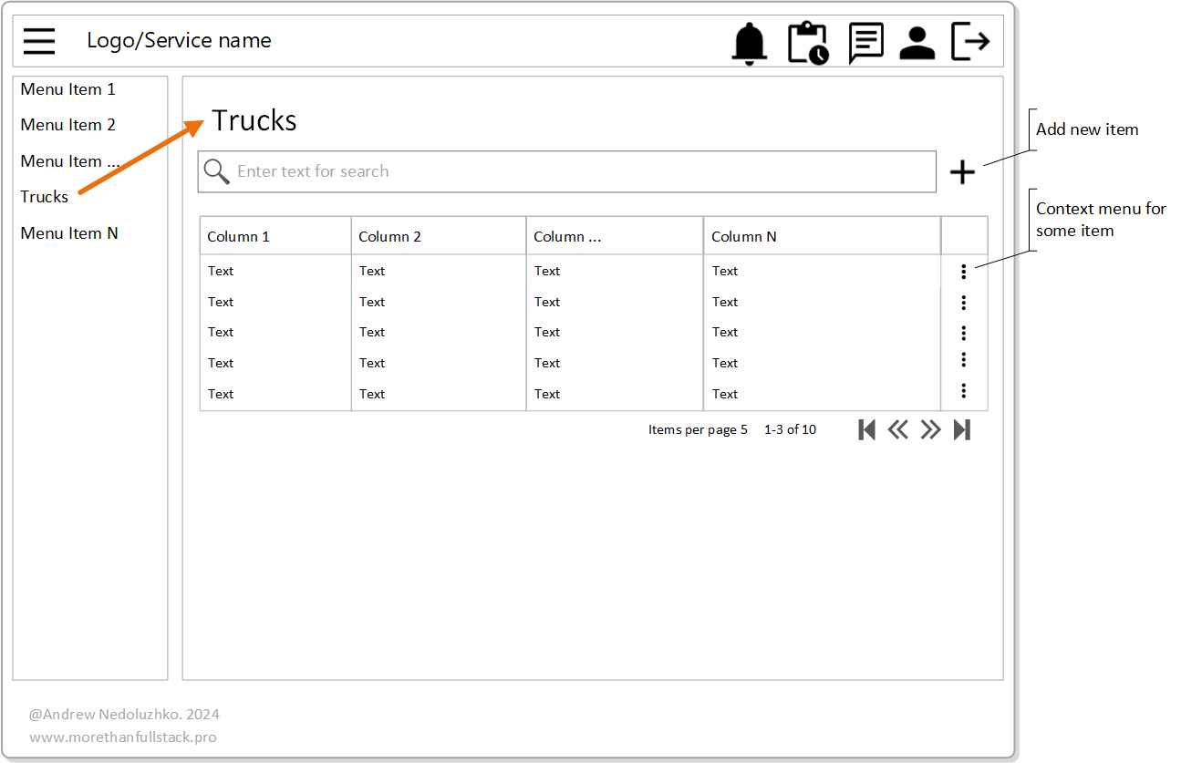The height and width of the screenshot is (763, 1181).
Task: Click the user profile icon
Action: click(917, 43)
